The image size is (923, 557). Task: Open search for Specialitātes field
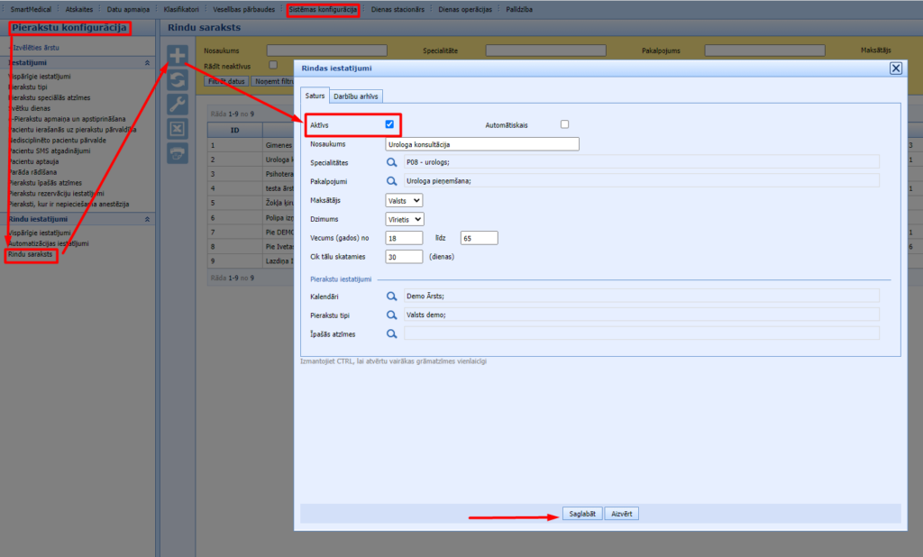tap(392, 162)
